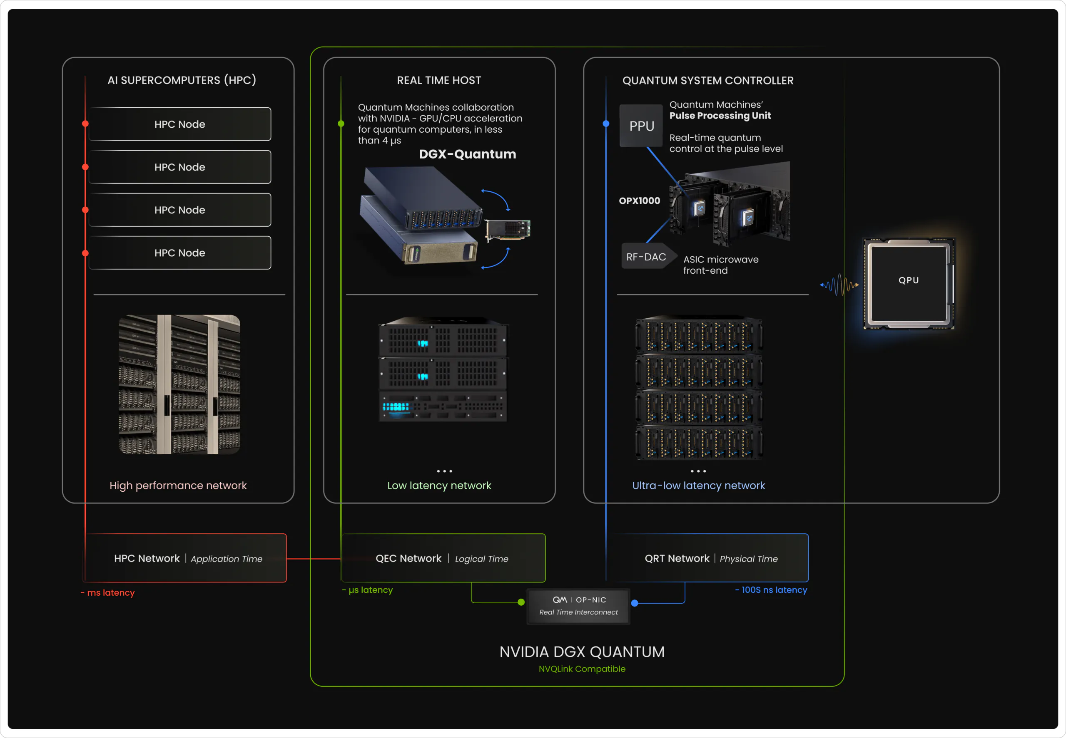Click the HPC server racks photo
This screenshot has height=738, width=1066.
point(179,384)
